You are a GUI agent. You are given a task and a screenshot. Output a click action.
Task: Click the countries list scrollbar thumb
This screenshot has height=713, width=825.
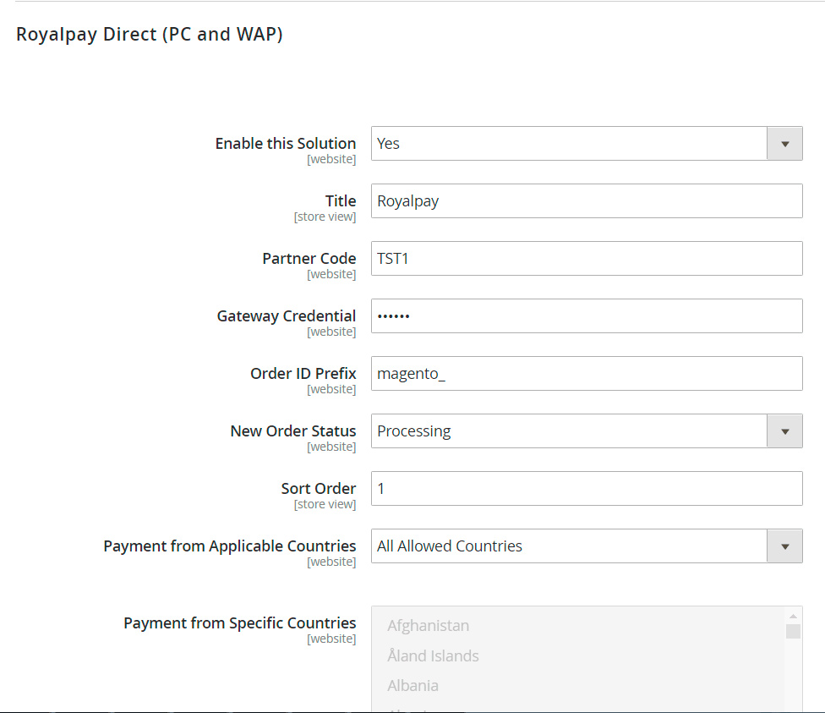click(793, 631)
